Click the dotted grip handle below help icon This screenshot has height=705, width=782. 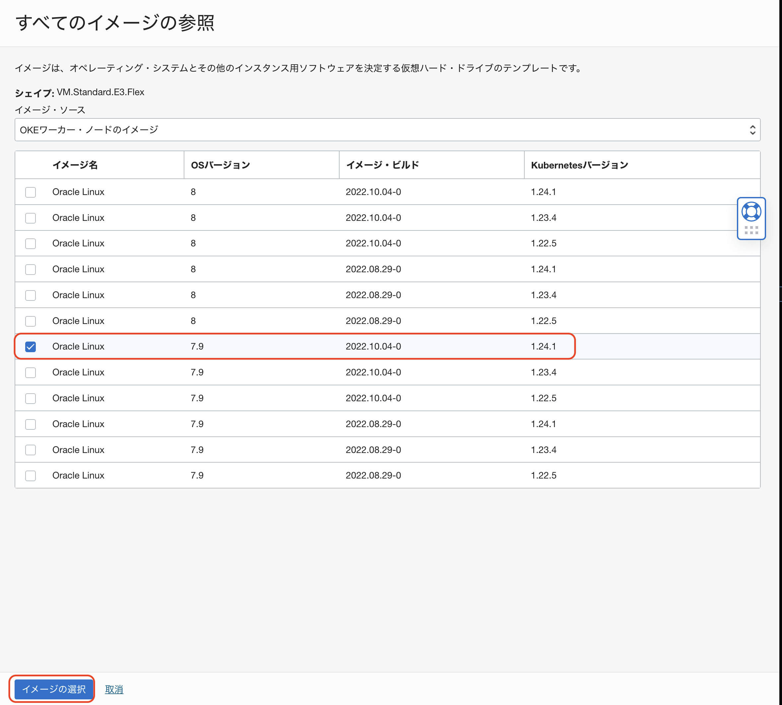[x=751, y=230]
